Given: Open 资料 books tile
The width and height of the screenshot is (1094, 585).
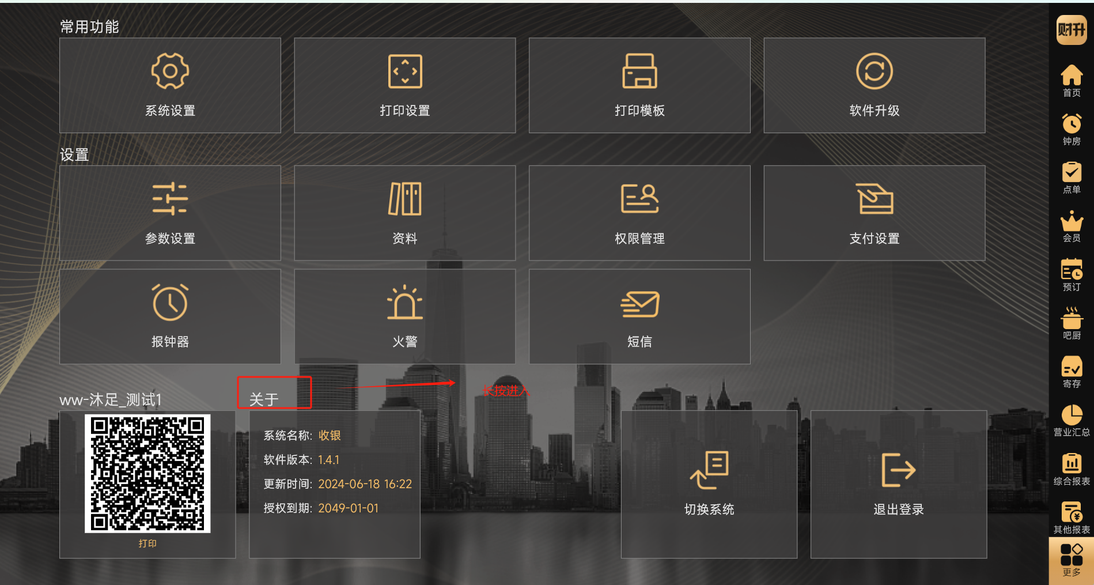Looking at the screenshot, I should click(405, 213).
